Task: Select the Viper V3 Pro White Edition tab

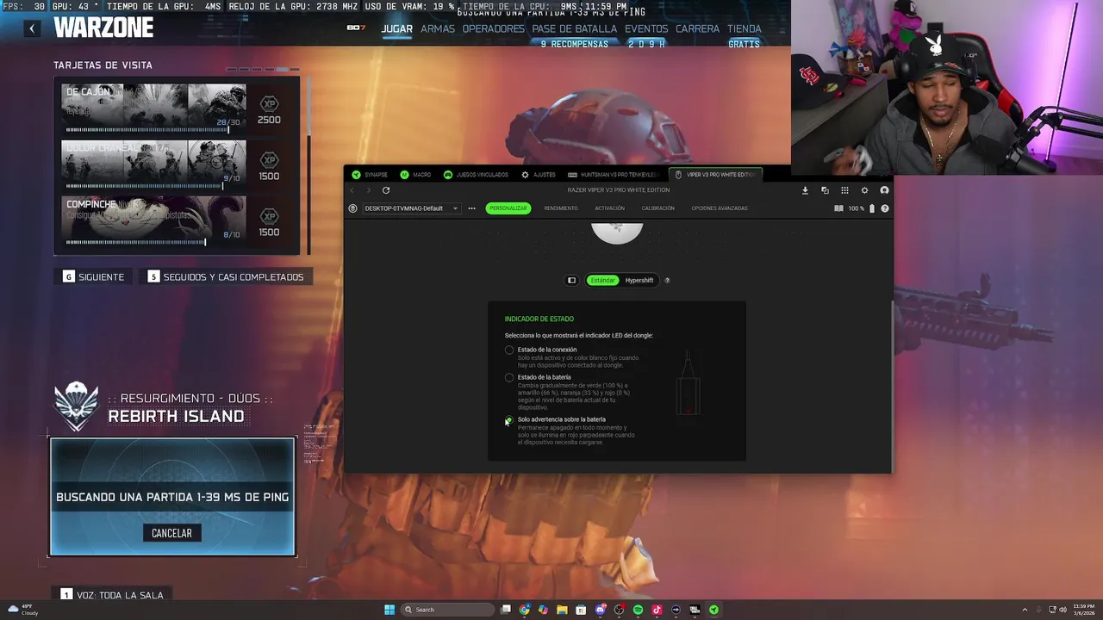Action: [716, 175]
